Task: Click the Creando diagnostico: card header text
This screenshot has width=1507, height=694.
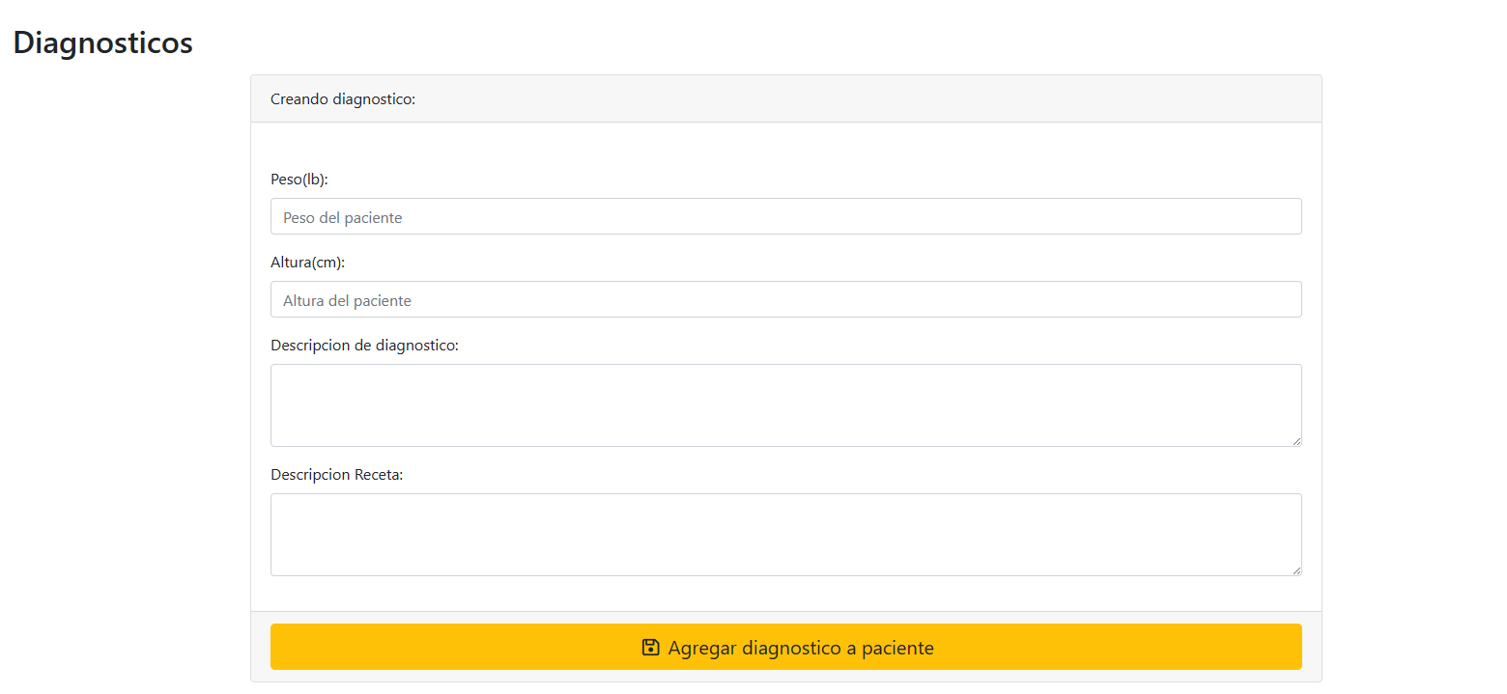Action: tap(343, 99)
